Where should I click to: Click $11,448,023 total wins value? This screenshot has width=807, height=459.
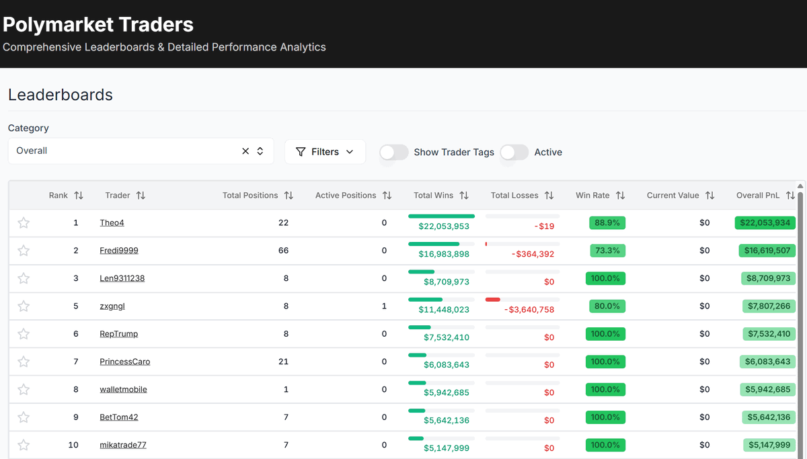pos(444,310)
